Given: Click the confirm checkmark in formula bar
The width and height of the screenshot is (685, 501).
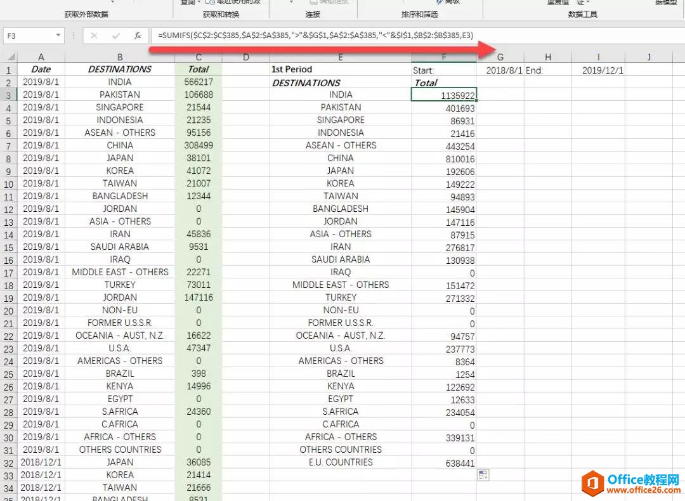Looking at the screenshot, I should [x=116, y=36].
